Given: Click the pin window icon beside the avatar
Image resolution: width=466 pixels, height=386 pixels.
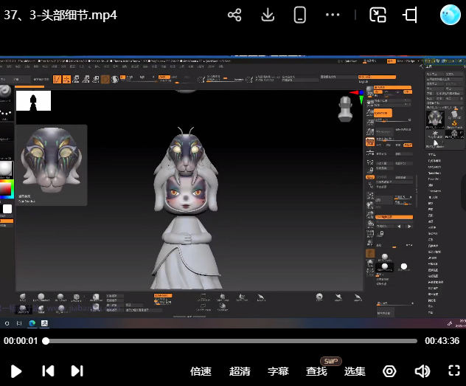Looking at the screenshot, I should coord(411,15).
